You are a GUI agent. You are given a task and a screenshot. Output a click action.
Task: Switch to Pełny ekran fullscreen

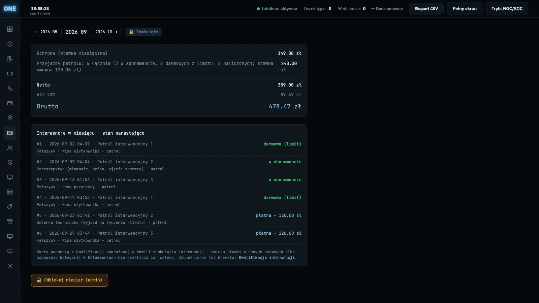[x=465, y=9]
